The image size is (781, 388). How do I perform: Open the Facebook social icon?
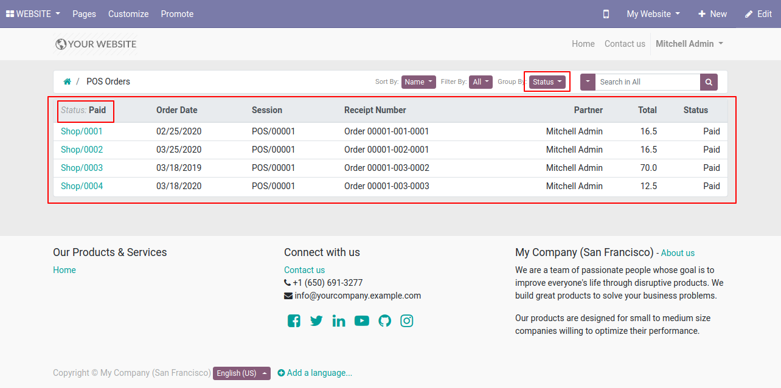pyautogui.click(x=294, y=321)
